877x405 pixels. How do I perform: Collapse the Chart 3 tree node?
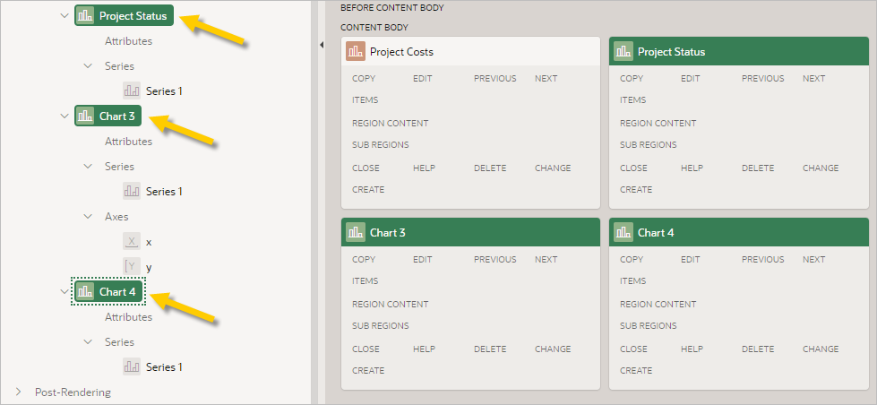tap(64, 116)
